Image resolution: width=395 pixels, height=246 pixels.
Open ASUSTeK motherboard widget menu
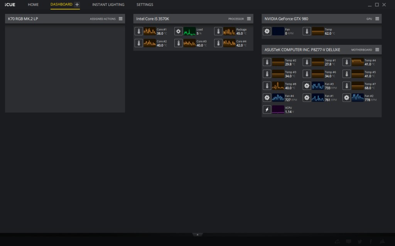pyautogui.click(x=377, y=50)
